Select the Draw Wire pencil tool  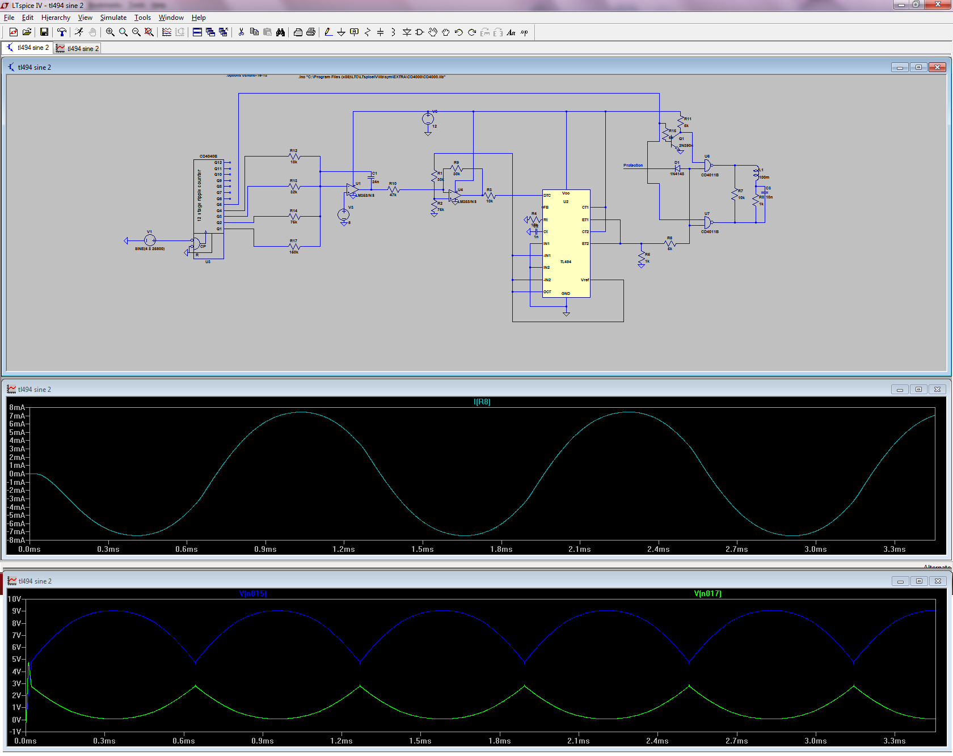(x=328, y=32)
